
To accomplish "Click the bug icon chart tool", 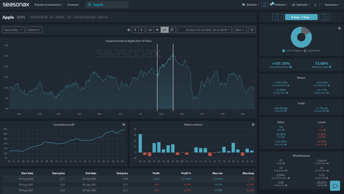I will click(157, 30).
